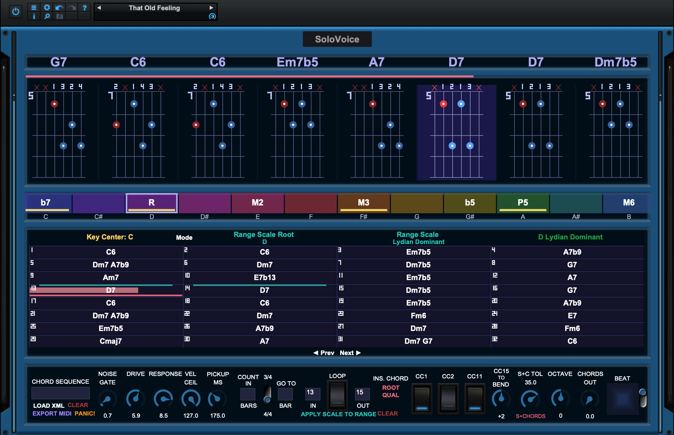Click Next page of chord chart
This screenshot has width=674, height=435.
pos(350,353)
